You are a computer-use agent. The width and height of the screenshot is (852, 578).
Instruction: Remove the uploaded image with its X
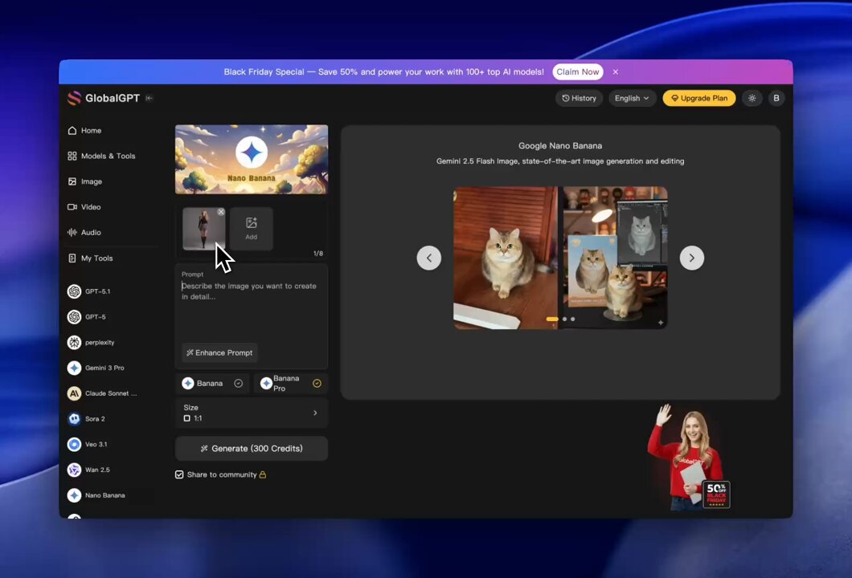point(221,212)
